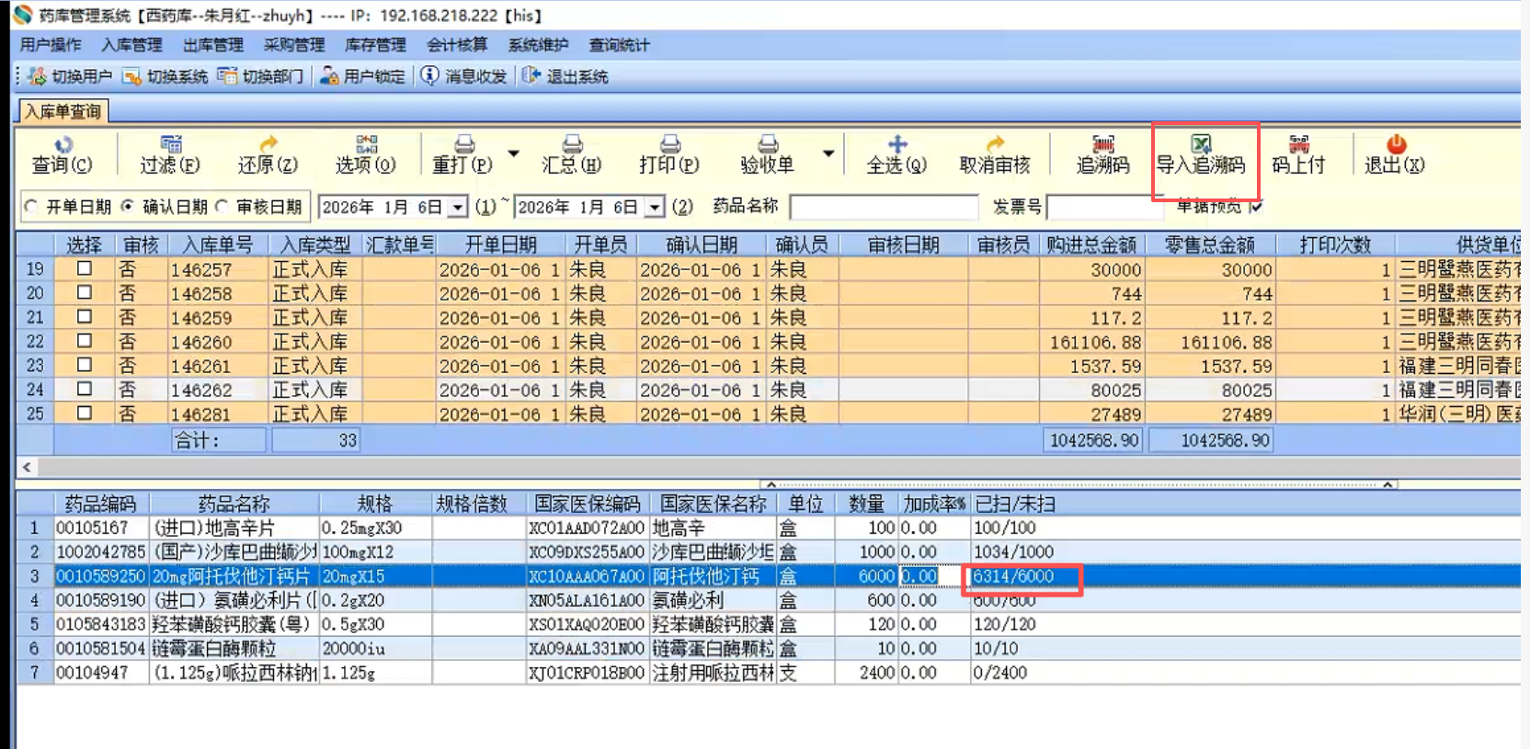Select the 审核日期 radio button
This screenshot has height=749, width=1530.
coord(222,207)
